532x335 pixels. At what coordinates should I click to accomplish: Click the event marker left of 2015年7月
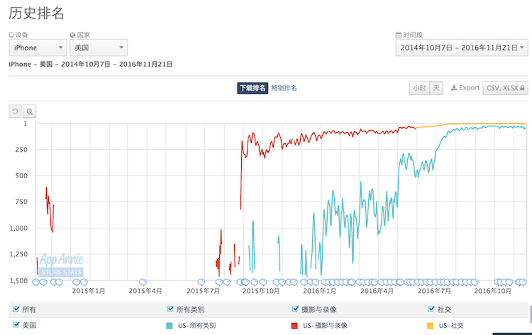(201, 282)
